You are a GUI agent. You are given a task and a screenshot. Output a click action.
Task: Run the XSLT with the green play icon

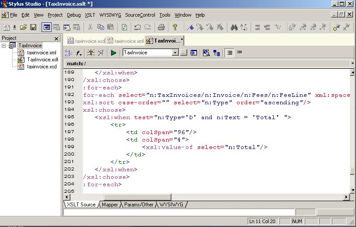coord(114,53)
